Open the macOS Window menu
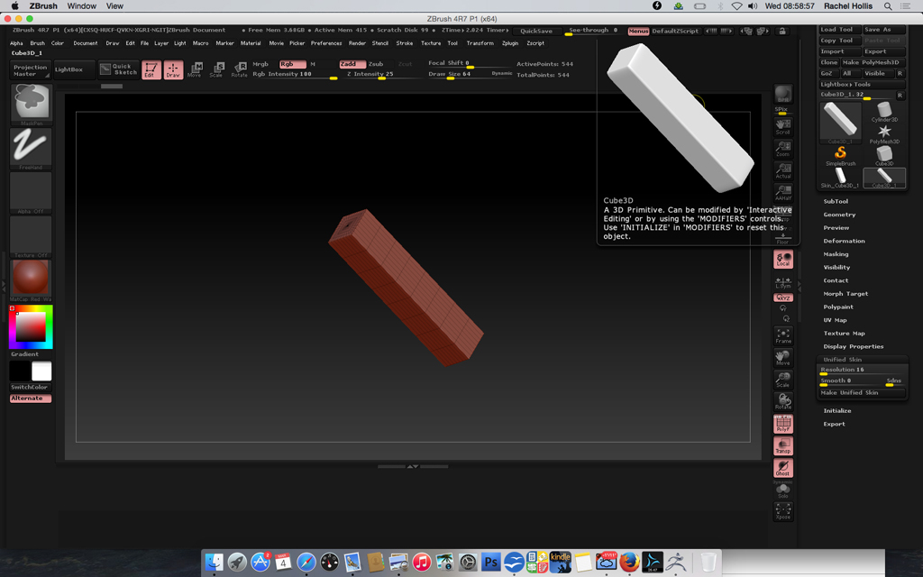Viewport: 923px width, 577px height. click(82, 6)
